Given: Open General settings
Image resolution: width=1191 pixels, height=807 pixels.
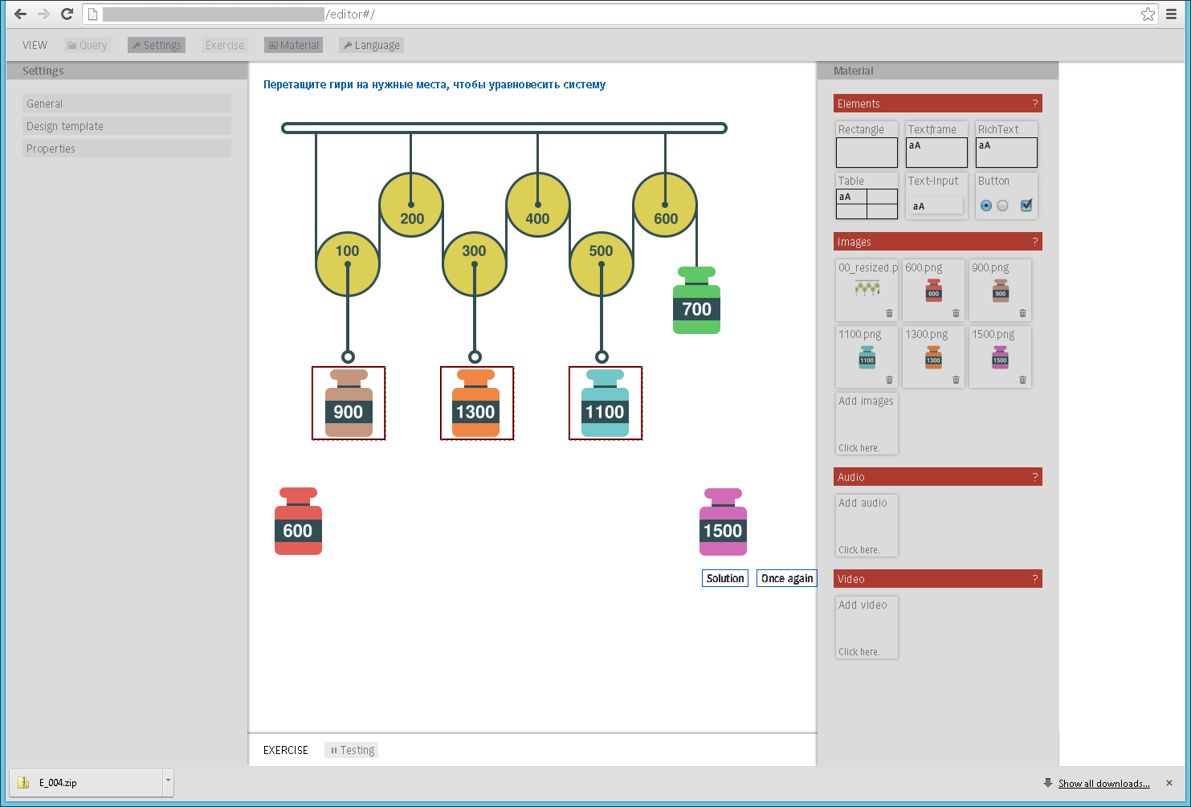Looking at the screenshot, I should 127,104.
